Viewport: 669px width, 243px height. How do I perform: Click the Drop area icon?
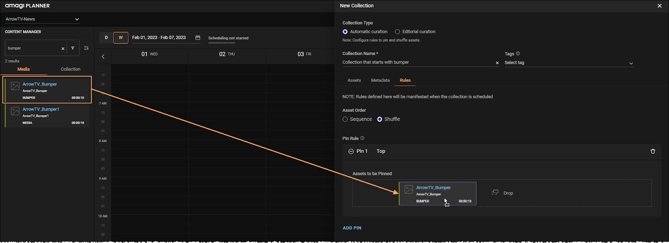(x=495, y=192)
